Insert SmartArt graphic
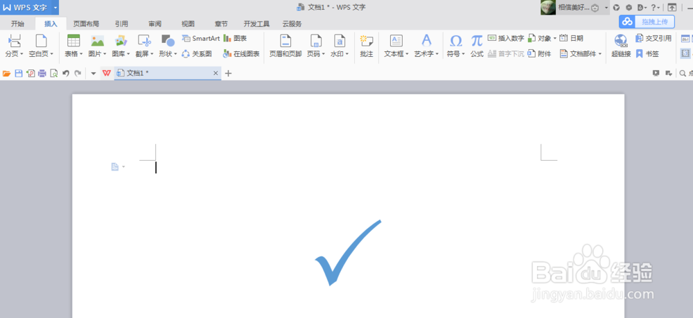693x318 pixels. pyautogui.click(x=201, y=38)
